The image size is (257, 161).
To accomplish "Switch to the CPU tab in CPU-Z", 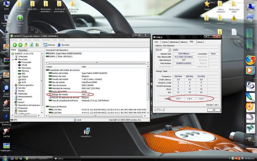I will pos(157,42).
